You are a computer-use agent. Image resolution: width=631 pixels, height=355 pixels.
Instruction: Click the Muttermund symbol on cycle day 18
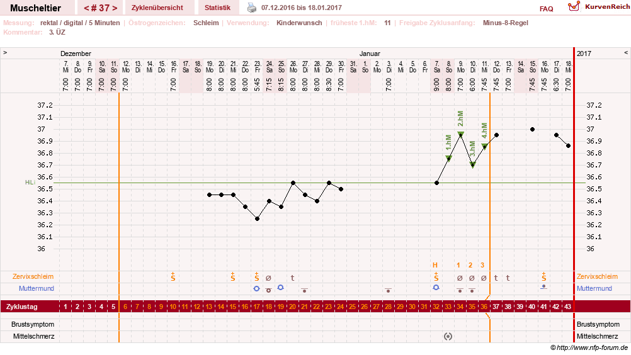[268, 290]
